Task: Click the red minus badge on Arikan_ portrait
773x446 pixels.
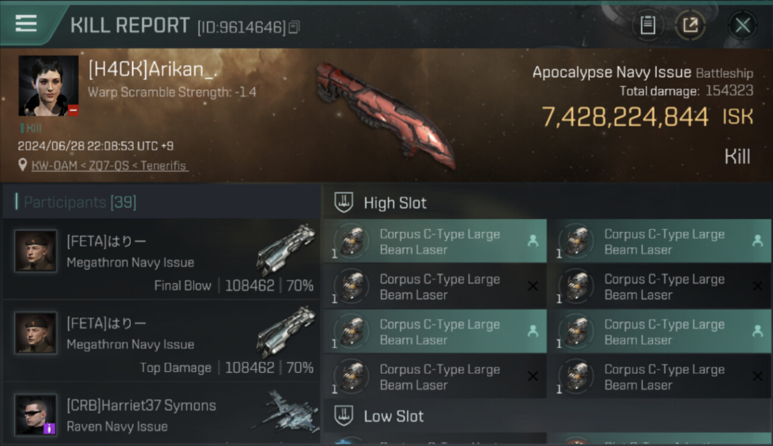Action: (x=73, y=110)
